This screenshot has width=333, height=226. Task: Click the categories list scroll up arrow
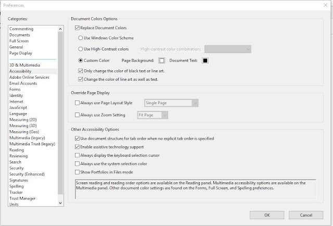tap(60, 29)
